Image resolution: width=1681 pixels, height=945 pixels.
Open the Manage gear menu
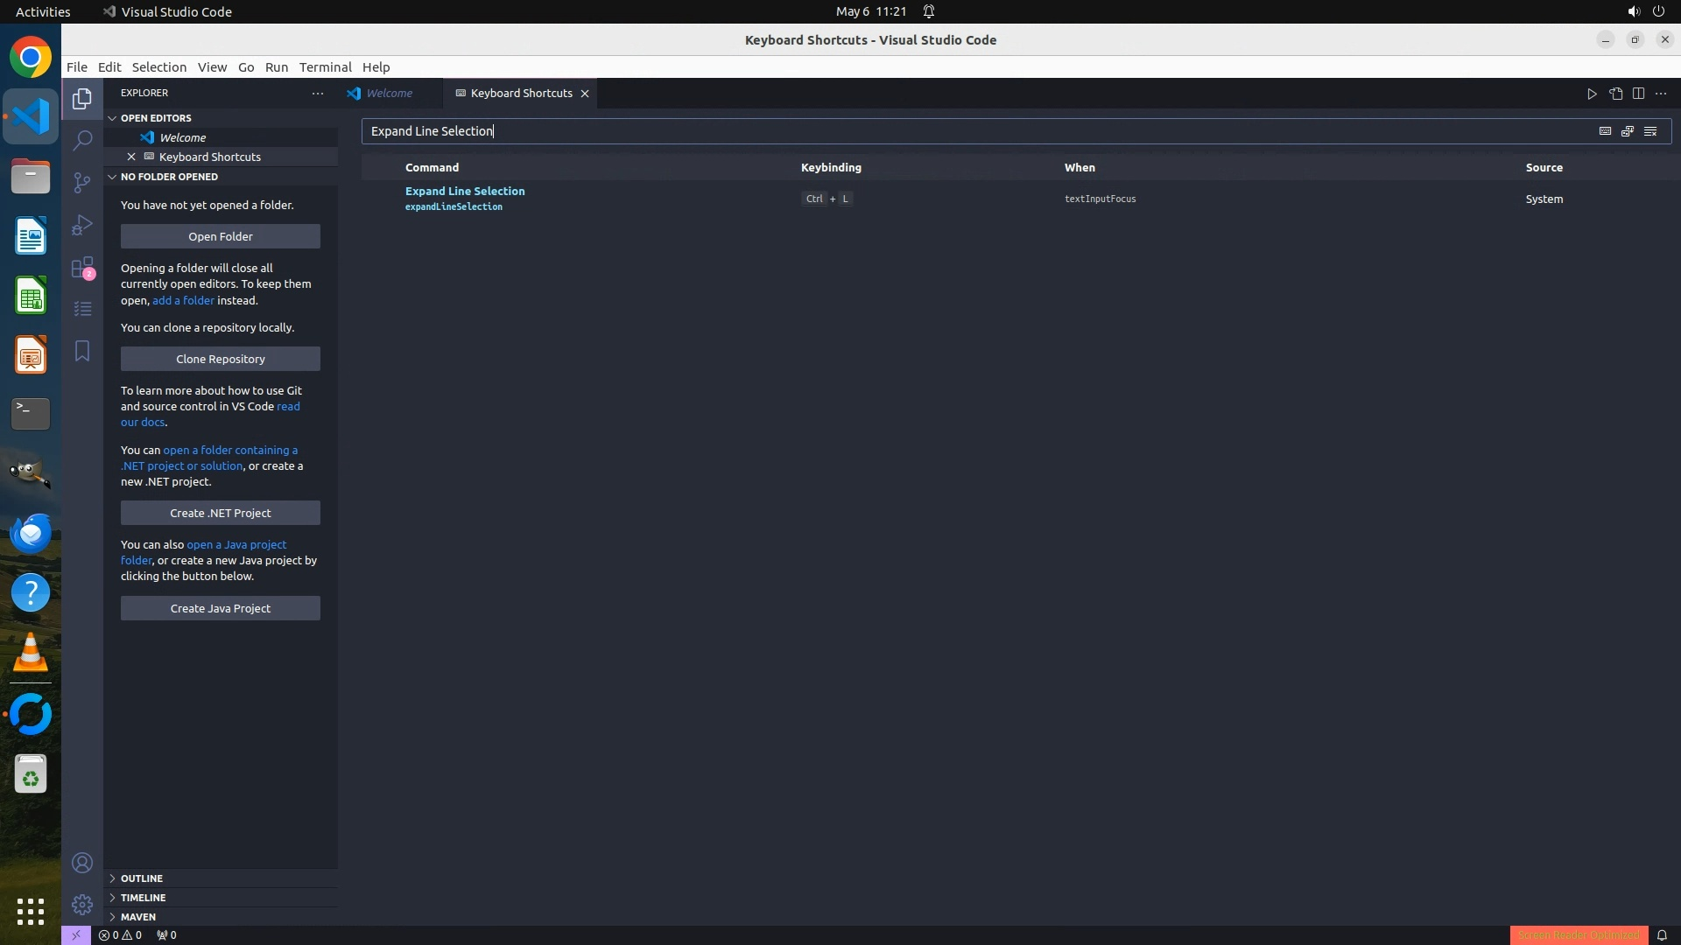point(82,904)
